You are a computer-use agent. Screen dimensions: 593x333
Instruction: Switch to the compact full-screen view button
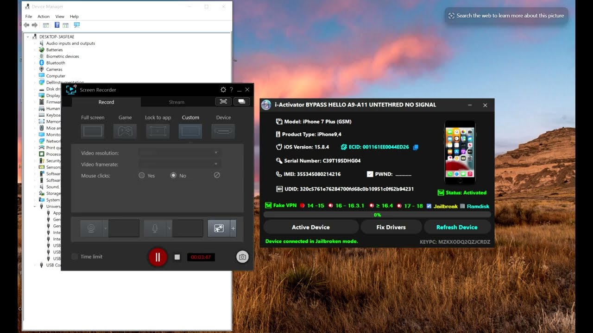pyautogui.click(x=223, y=101)
